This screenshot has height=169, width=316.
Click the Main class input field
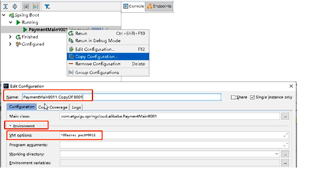click(170, 116)
